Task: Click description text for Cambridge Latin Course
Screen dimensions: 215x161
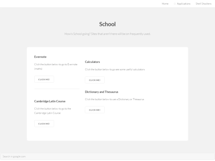Action: (53, 111)
